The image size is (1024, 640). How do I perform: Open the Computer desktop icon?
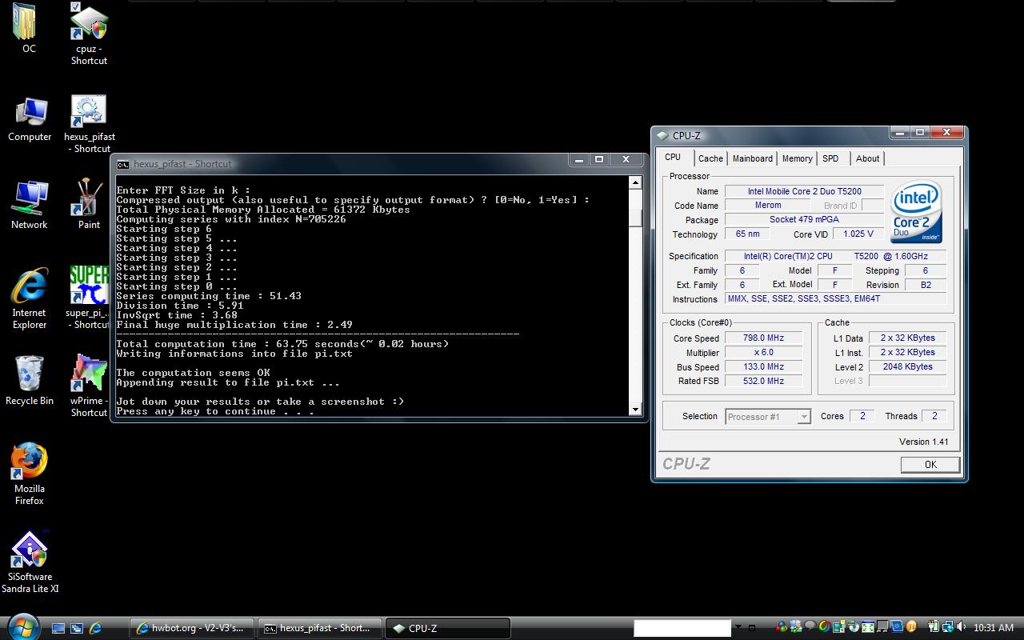coord(30,118)
